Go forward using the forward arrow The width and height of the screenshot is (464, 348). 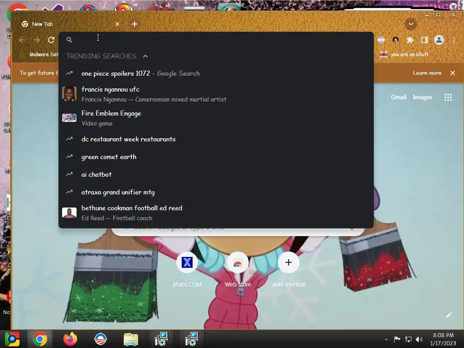(x=37, y=40)
